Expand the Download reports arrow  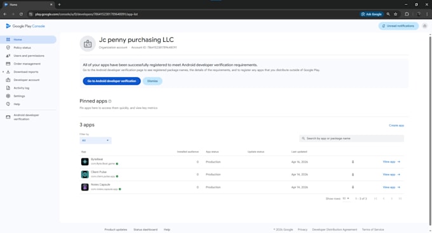[x=3, y=72]
